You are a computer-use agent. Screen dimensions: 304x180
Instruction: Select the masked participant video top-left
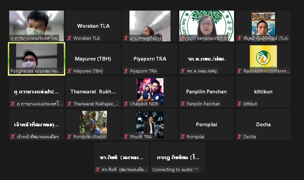(37, 26)
